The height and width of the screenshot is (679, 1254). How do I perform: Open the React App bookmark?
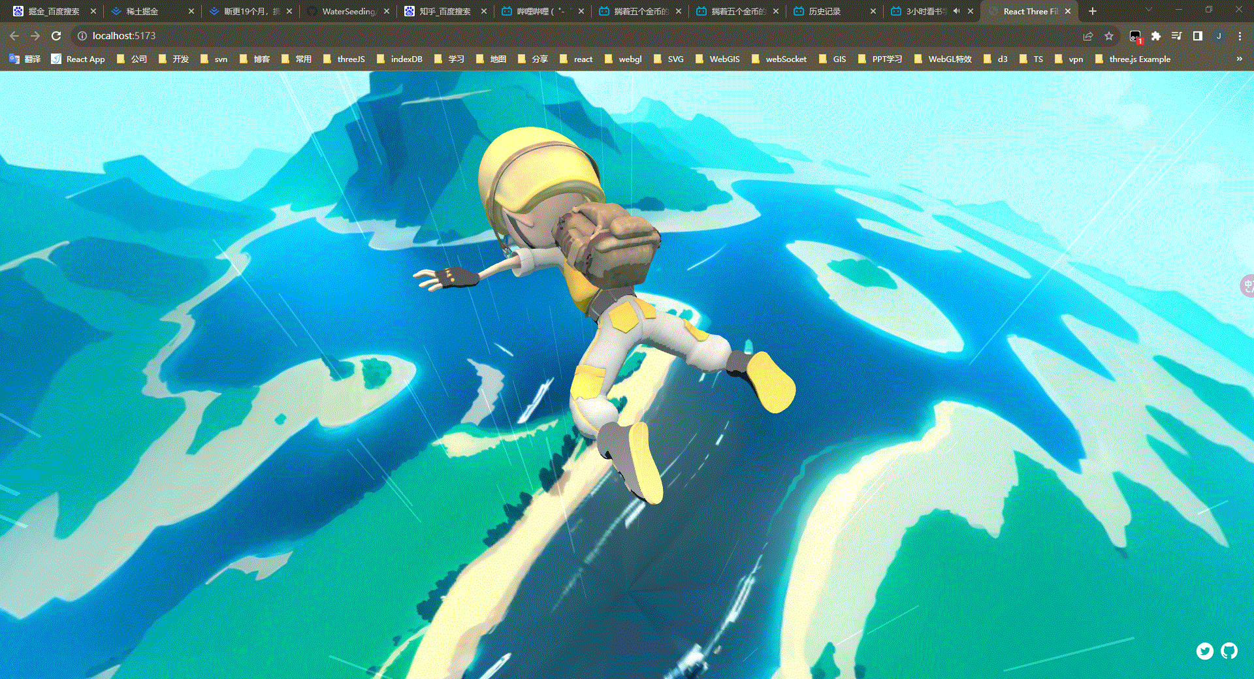pyautogui.click(x=78, y=59)
